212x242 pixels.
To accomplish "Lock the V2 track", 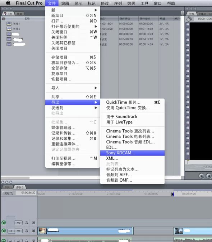I will coord(26,223).
